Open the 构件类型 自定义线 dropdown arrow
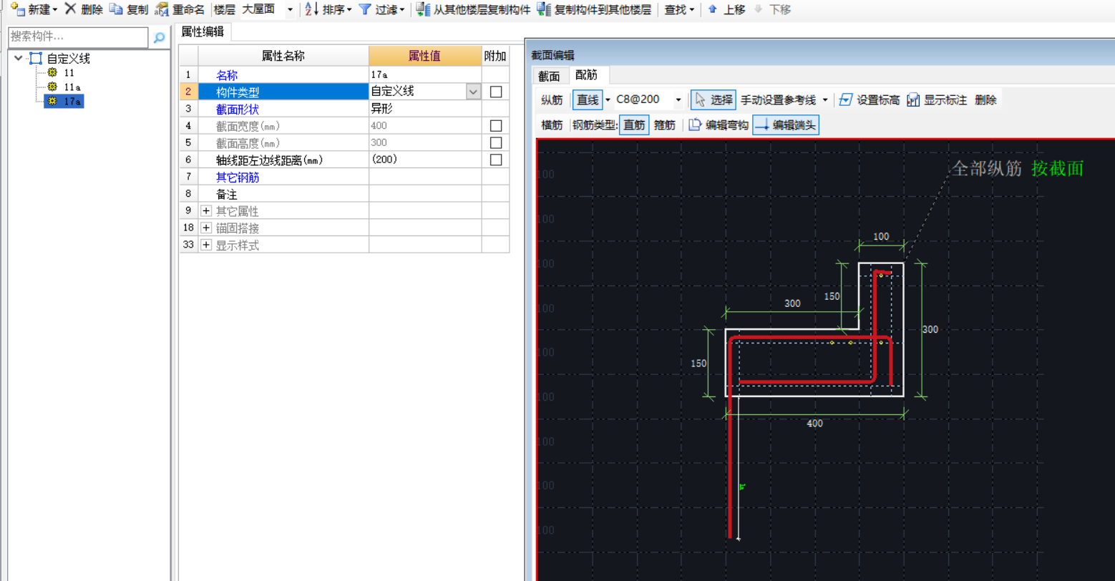The image size is (1115, 581). [473, 92]
